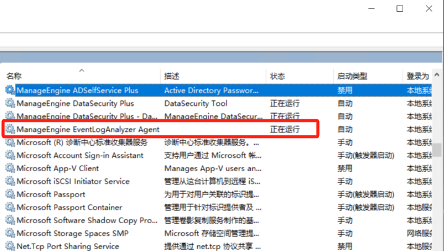The width and height of the screenshot is (444, 251).
Task: Click scroll-up arrow of services list
Action: point(437,75)
